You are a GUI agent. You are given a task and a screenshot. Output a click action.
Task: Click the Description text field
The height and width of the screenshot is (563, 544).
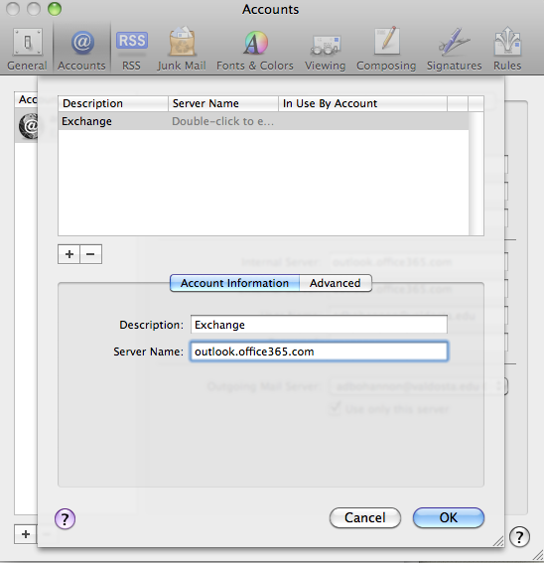(319, 325)
